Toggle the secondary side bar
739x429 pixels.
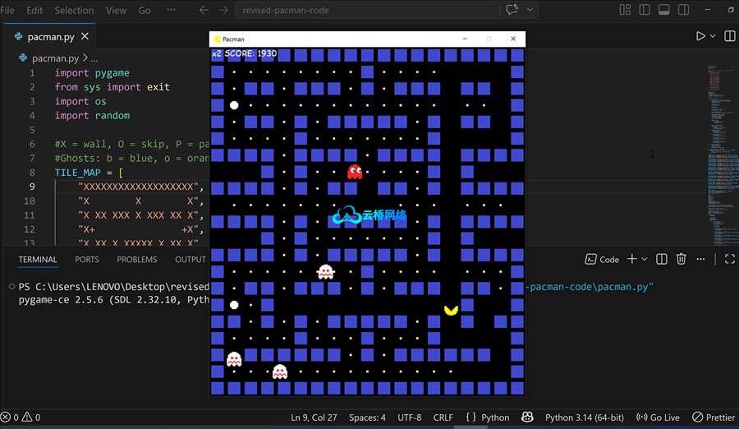683,9
